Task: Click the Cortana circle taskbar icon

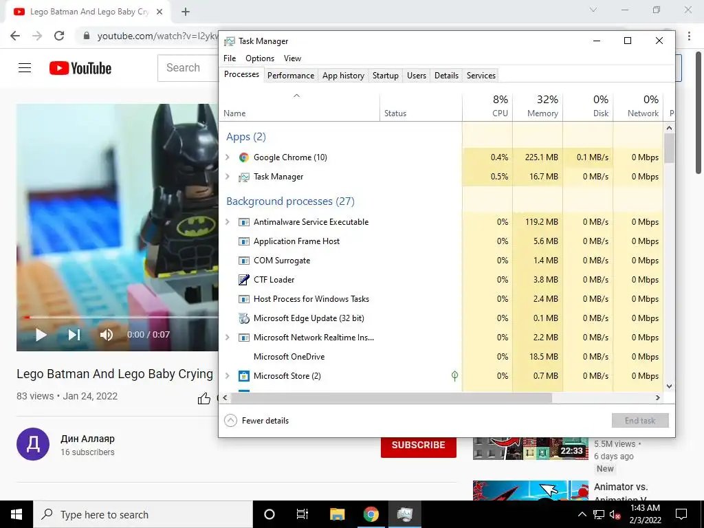Action: click(x=269, y=514)
